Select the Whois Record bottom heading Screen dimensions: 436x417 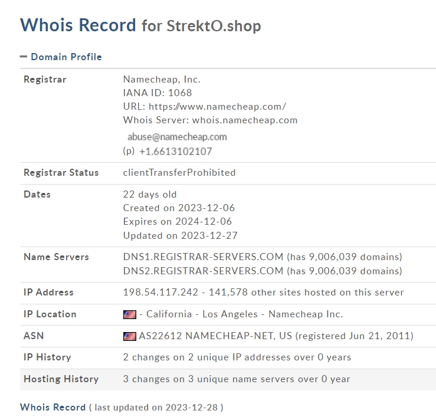tap(53, 408)
